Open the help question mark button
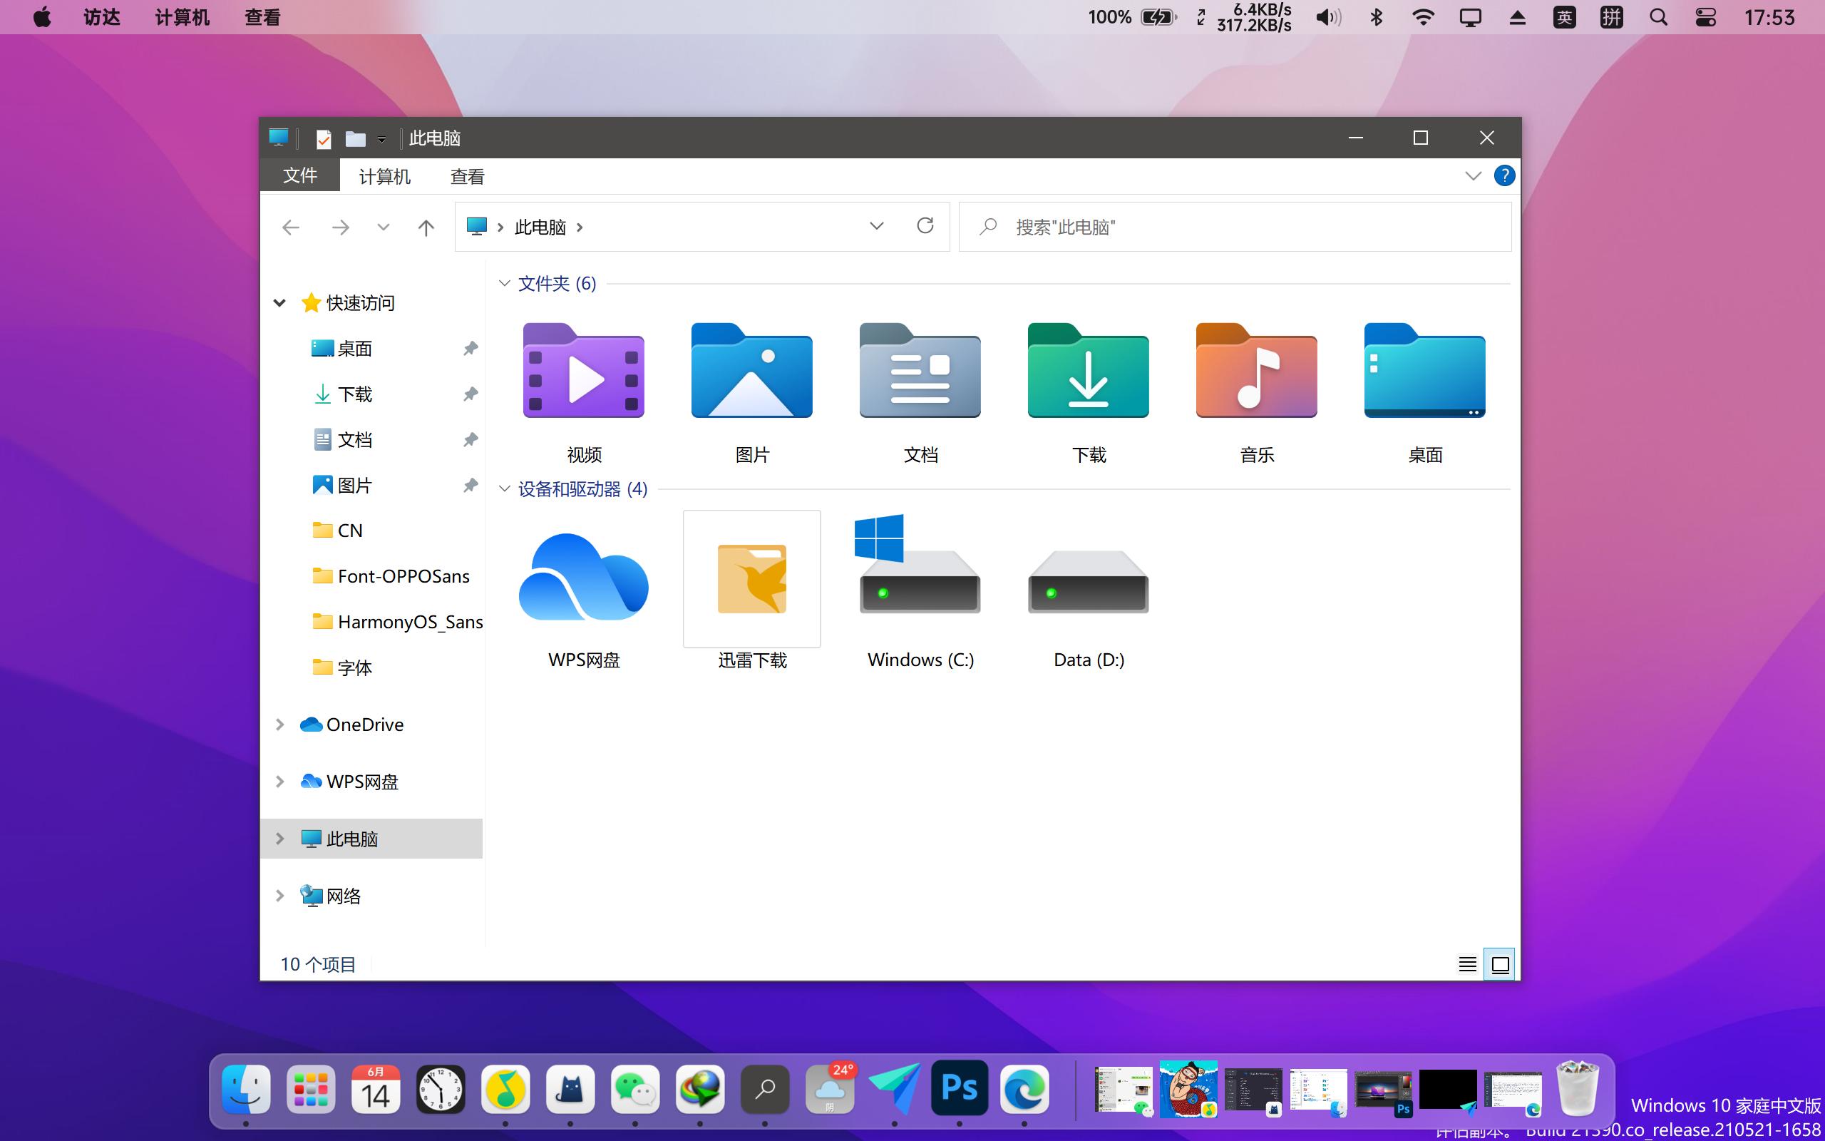Screen dimensions: 1825x1141 click(1504, 175)
